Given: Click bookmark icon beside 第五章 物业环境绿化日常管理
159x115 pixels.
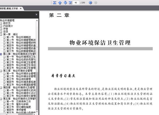Looking at the screenshot, I should click(1, 99).
